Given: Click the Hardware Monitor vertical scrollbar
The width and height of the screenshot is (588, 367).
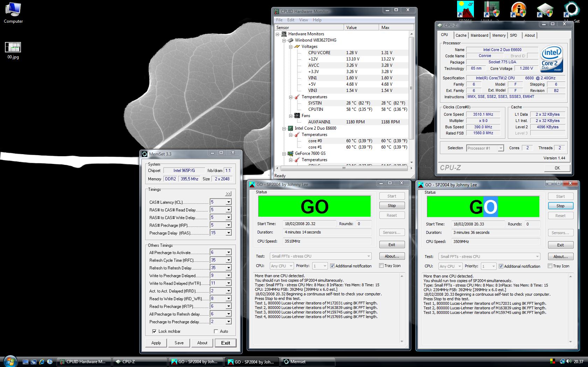Looking at the screenshot, I should tap(411, 88).
